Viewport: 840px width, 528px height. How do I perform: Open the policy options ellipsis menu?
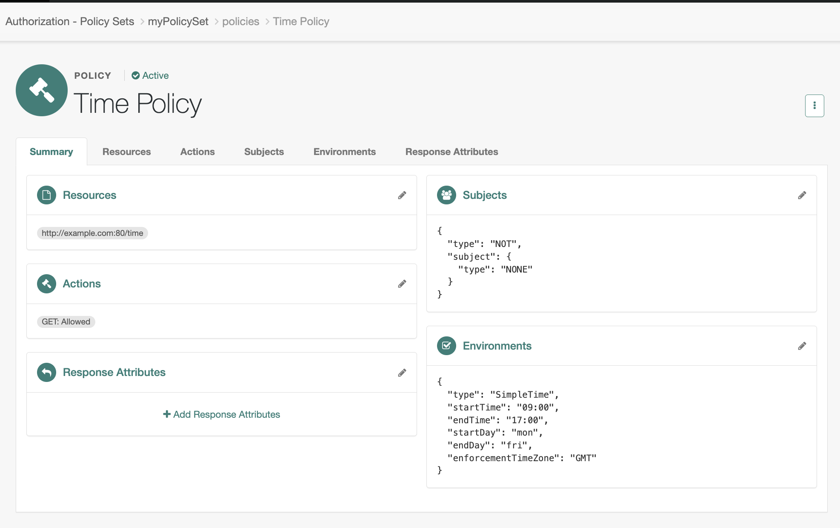tap(814, 106)
